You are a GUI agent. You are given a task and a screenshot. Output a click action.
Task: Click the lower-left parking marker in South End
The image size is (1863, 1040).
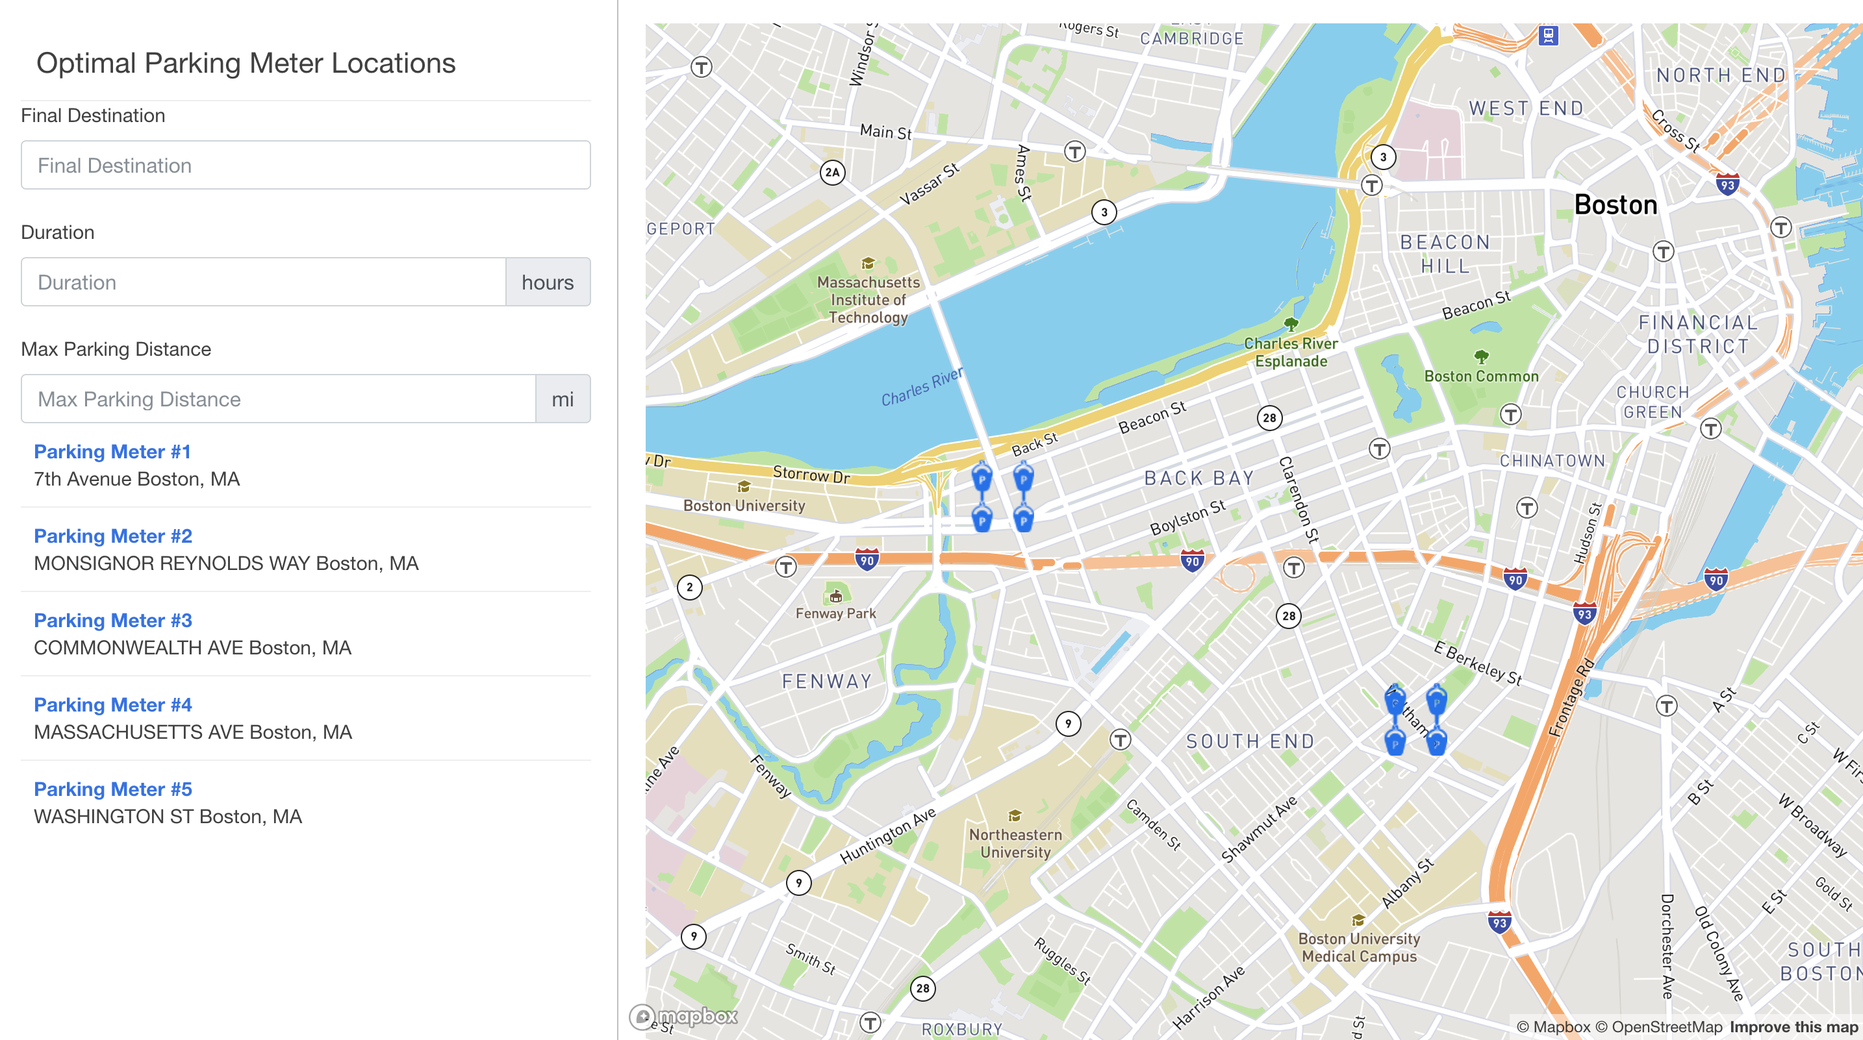1395,743
